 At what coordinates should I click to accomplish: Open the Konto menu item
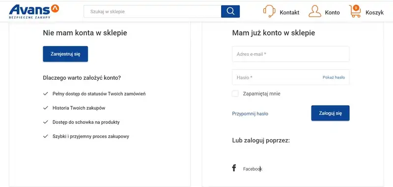coord(333,13)
